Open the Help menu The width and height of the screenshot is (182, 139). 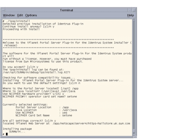130,15
